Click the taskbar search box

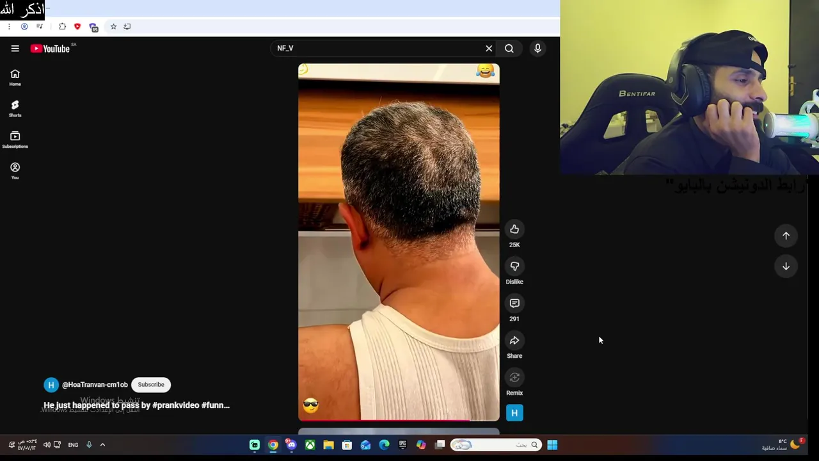coord(496,445)
